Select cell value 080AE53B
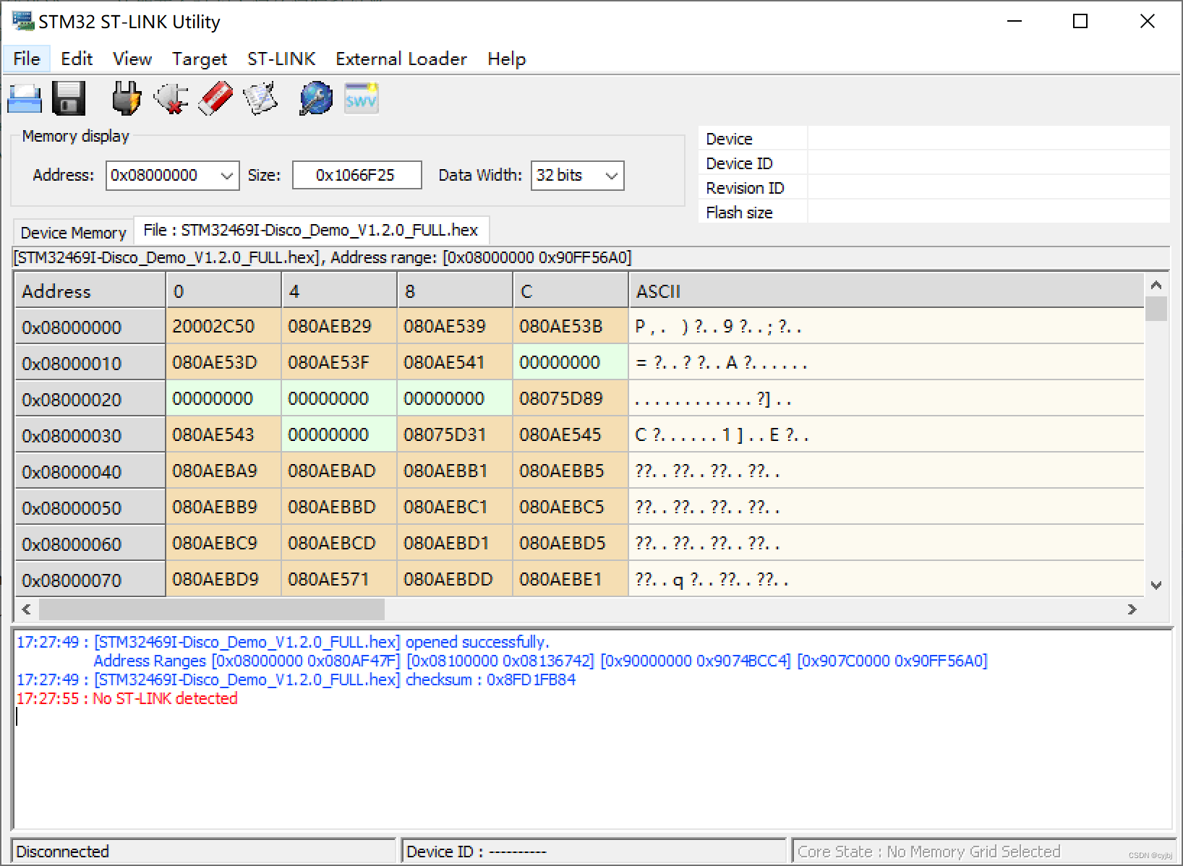Image resolution: width=1183 pixels, height=866 pixels. (x=571, y=326)
